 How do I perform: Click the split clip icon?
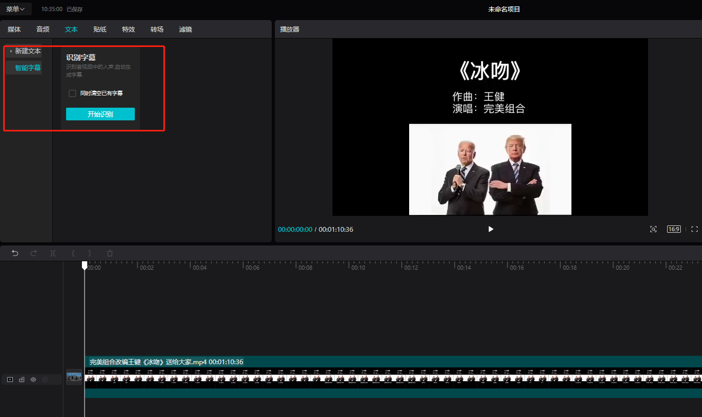[x=53, y=253]
